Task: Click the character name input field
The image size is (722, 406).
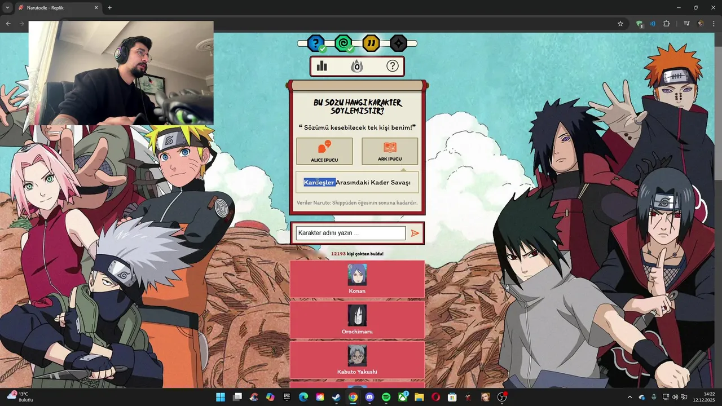Action: (350, 233)
